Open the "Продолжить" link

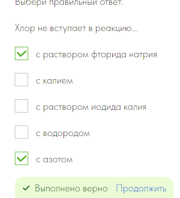pyautogui.click(x=141, y=188)
